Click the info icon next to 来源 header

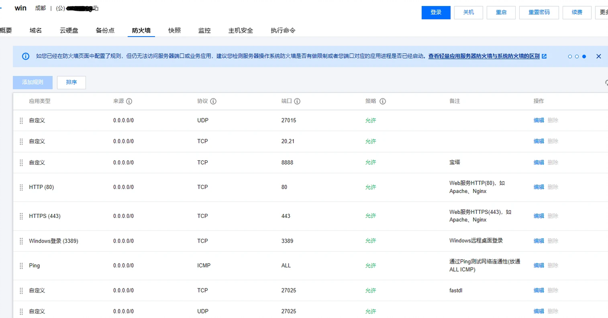tap(129, 101)
